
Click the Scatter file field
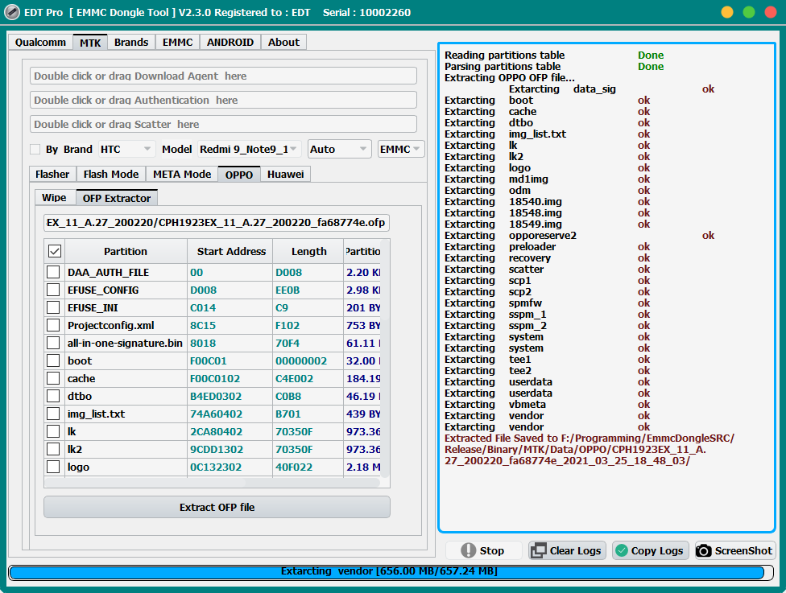(224, 124)
